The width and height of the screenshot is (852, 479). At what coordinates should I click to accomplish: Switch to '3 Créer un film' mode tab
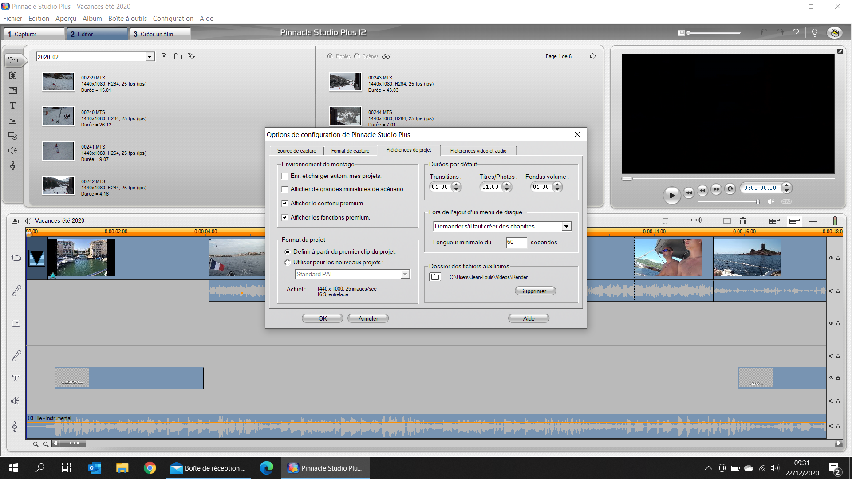pos(160,34)
